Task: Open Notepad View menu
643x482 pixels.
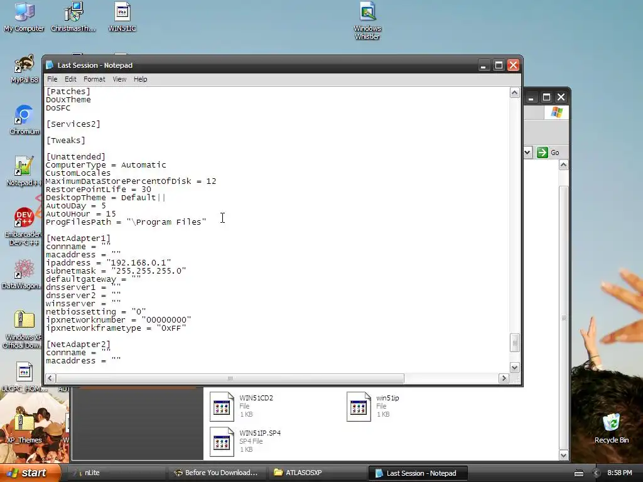Action: [119, 79]
